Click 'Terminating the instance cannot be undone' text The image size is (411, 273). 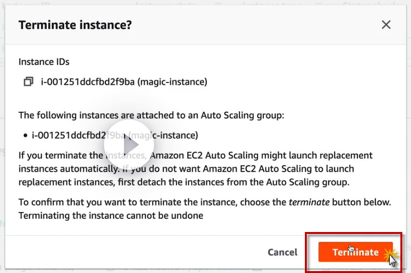tap(110, 216)
